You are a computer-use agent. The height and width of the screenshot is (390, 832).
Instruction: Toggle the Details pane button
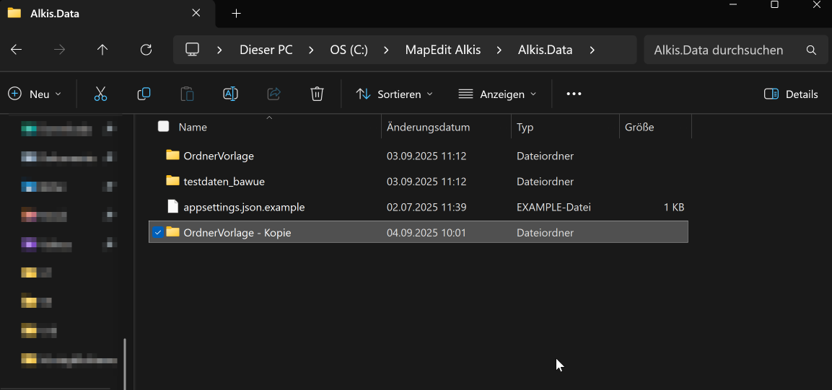pos(791,94)
